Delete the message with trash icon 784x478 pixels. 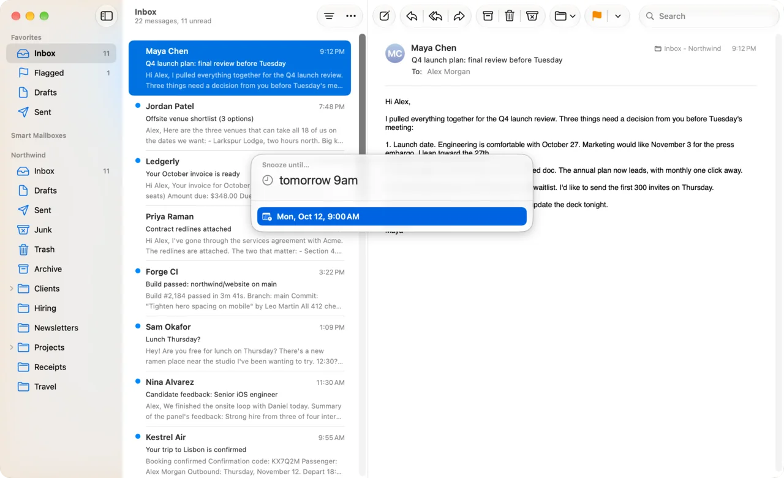click(x=510, y=16)
